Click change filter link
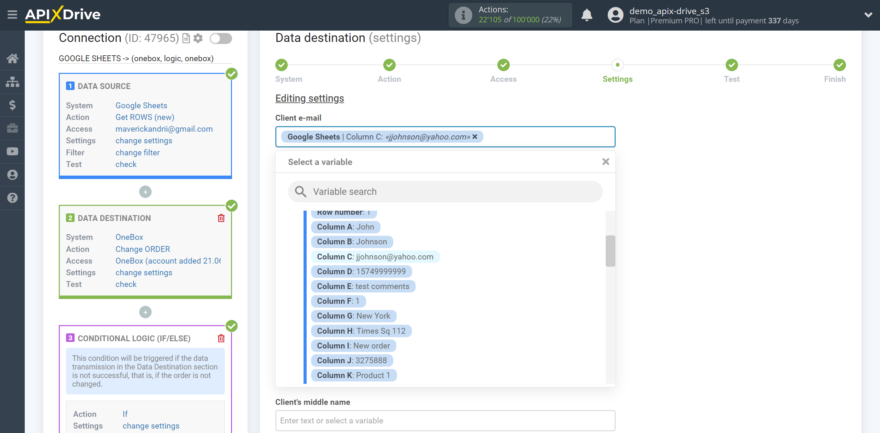The height and width of the screenshot is (433, 880). point(137,153)
